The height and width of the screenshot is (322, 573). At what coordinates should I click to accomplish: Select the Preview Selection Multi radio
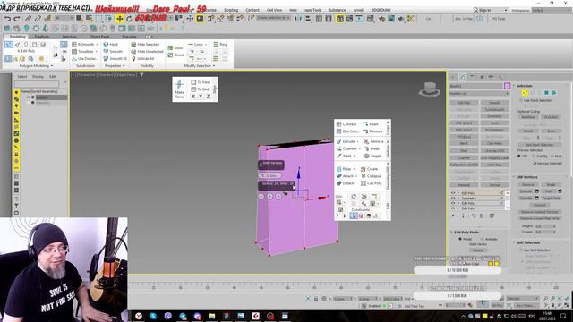tap(552, 156)
